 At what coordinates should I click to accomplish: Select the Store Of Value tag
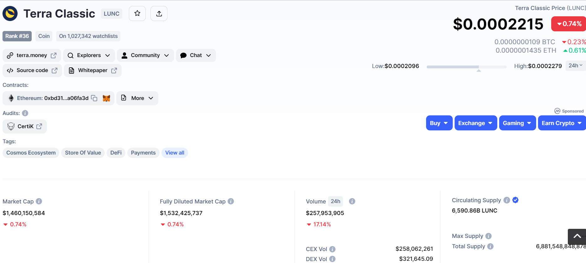coord(83,153)
